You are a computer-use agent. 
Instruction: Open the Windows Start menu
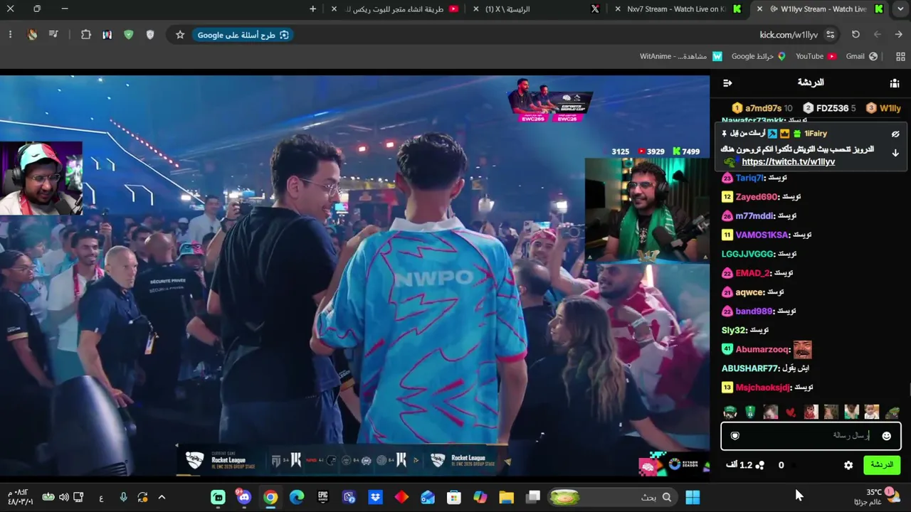(x=693, y=497)
